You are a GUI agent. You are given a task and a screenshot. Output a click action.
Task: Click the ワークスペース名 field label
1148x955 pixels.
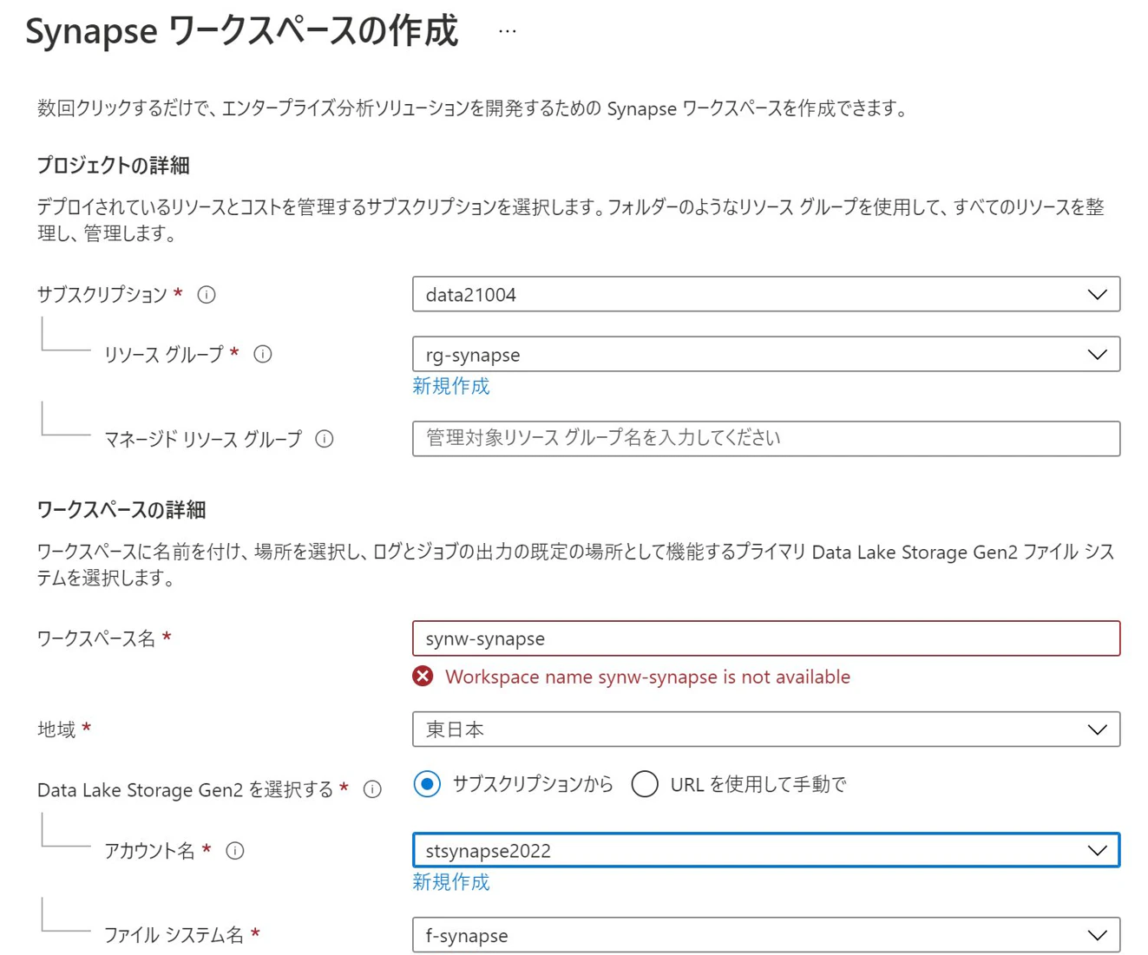tap(96, 638)
